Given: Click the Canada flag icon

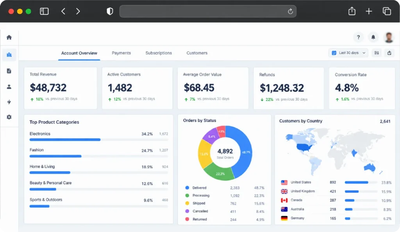Looking at the screenshot, I should point(284,200).
